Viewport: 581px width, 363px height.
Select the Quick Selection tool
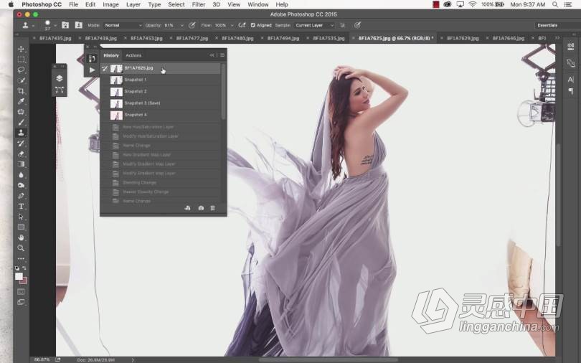pos(21,80)
